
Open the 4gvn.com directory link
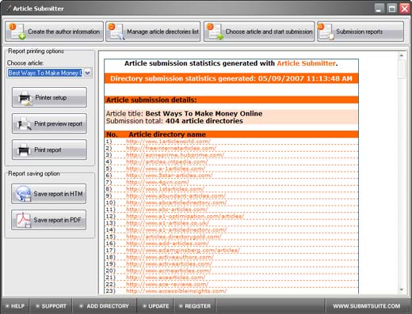tap(158, 182)
